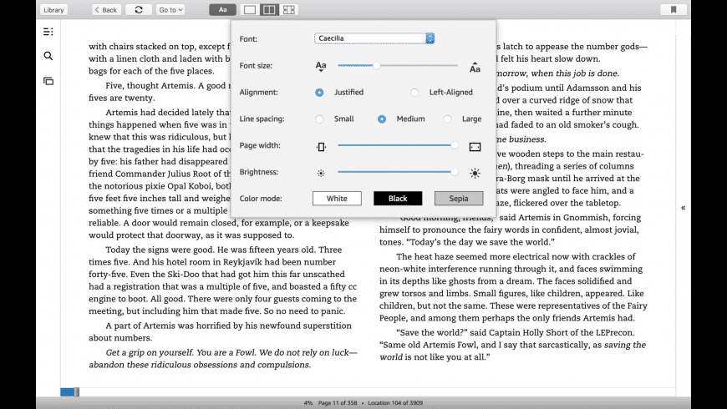Click the dim brightness sun icon
727x409 pixels.
(321, 174)
